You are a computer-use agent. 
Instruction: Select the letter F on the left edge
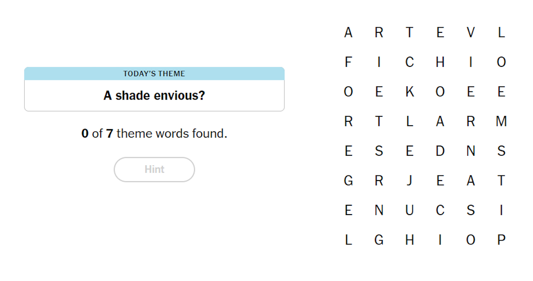pyautogui.click(x=348, y=62)
